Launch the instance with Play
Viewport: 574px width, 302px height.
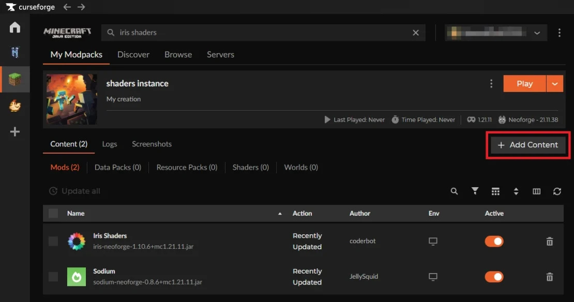524,83
